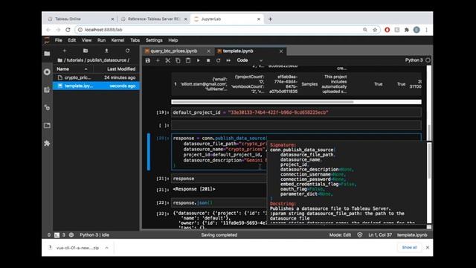Open the Git sidebar icon
476x268 pixels.
point(47,107)
